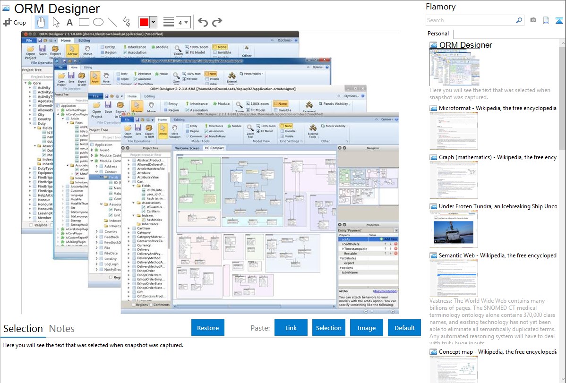Image resolution: width=566 pixels, height=383 pixels.
Task: Click the document page icon beside camera
Action: 546,20
